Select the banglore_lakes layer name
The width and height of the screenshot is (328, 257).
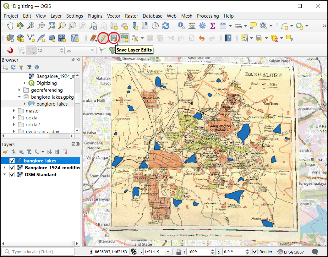[x=40, y=161]
